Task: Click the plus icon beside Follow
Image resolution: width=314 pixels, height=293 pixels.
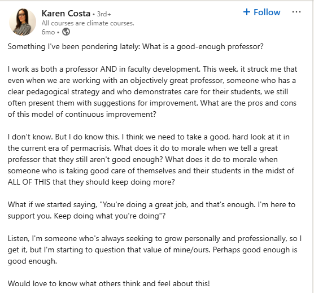Action: [x=247, y=12]
